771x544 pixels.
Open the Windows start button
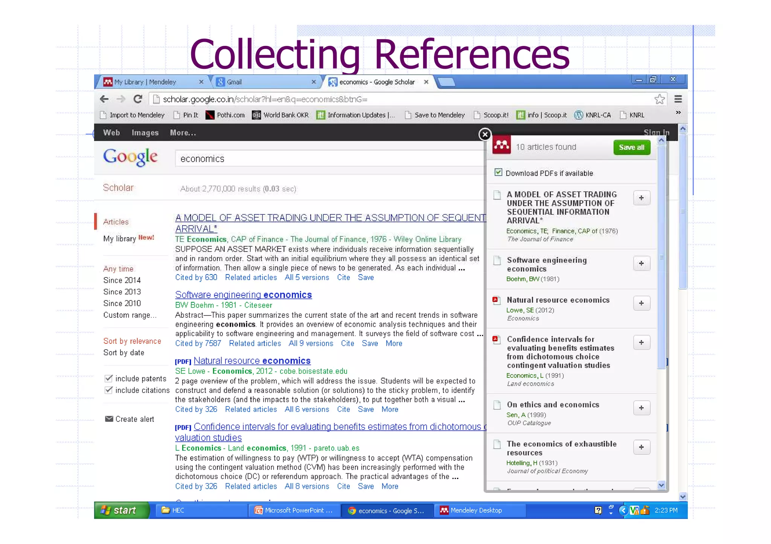point(122,510)
